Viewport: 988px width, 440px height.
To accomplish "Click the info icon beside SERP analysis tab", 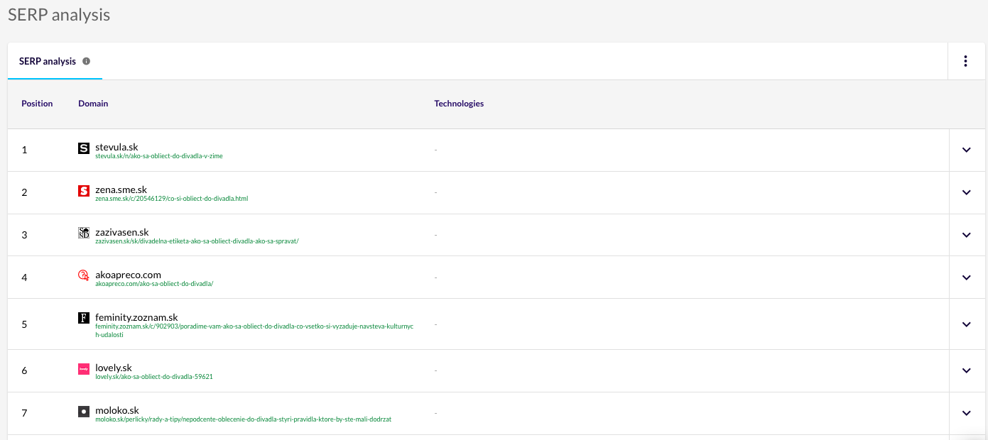I will click(86, 61).
